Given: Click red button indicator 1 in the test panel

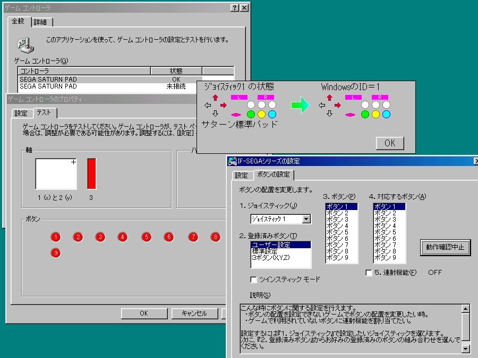Looking at the screenshot, I should click(x=55, y=237).
